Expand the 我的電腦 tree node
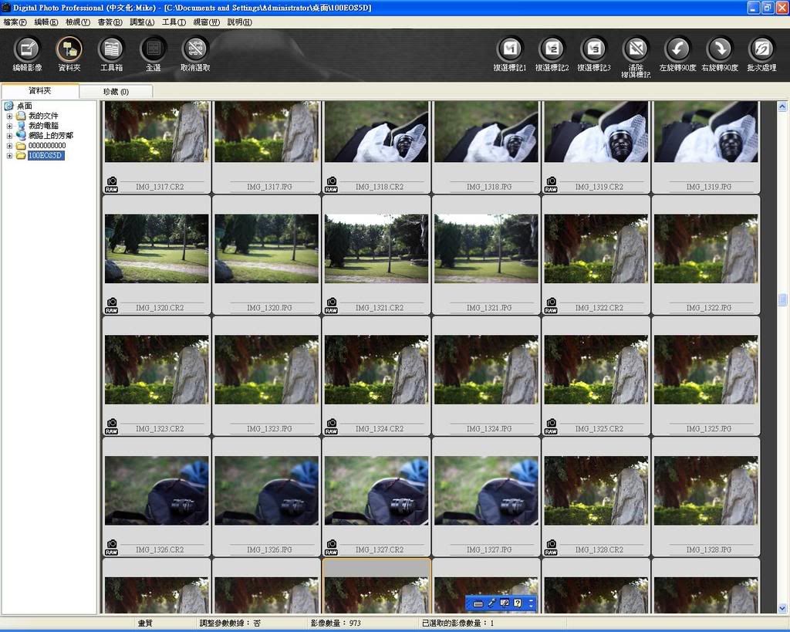Viewport: 790px width, 632px height. [10, 126]
